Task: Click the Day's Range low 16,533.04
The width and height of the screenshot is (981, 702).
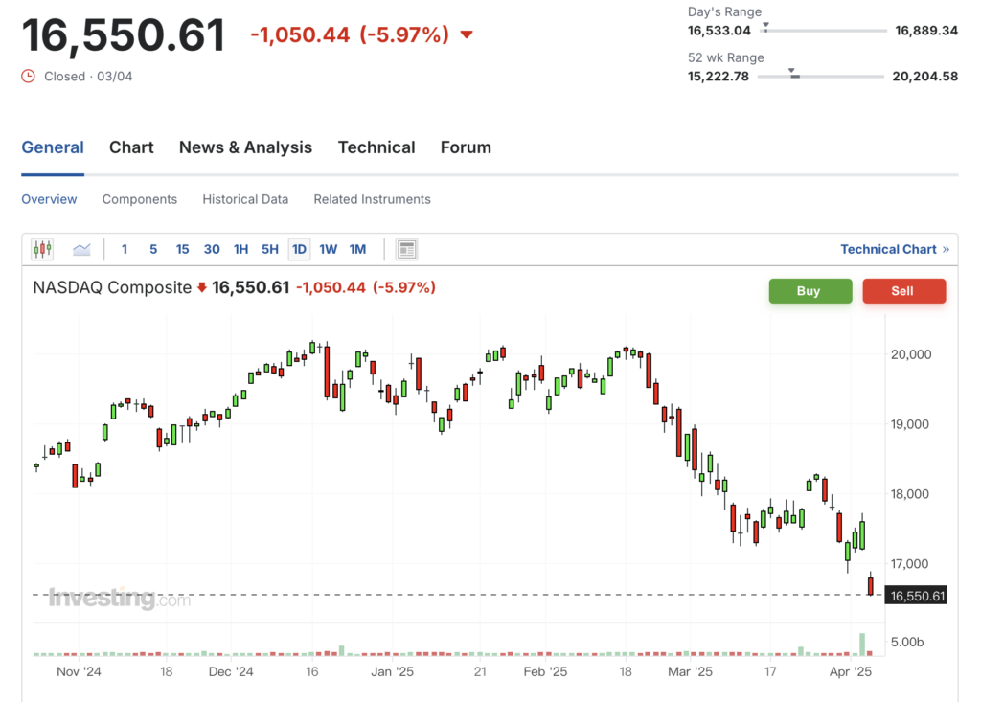Action: coord(719,31)
